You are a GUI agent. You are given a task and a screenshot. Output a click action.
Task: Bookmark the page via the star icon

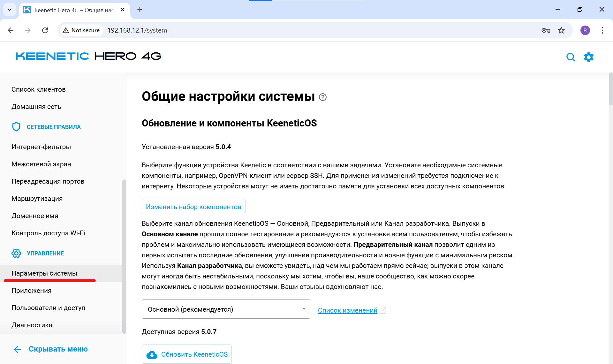(561, 30)
